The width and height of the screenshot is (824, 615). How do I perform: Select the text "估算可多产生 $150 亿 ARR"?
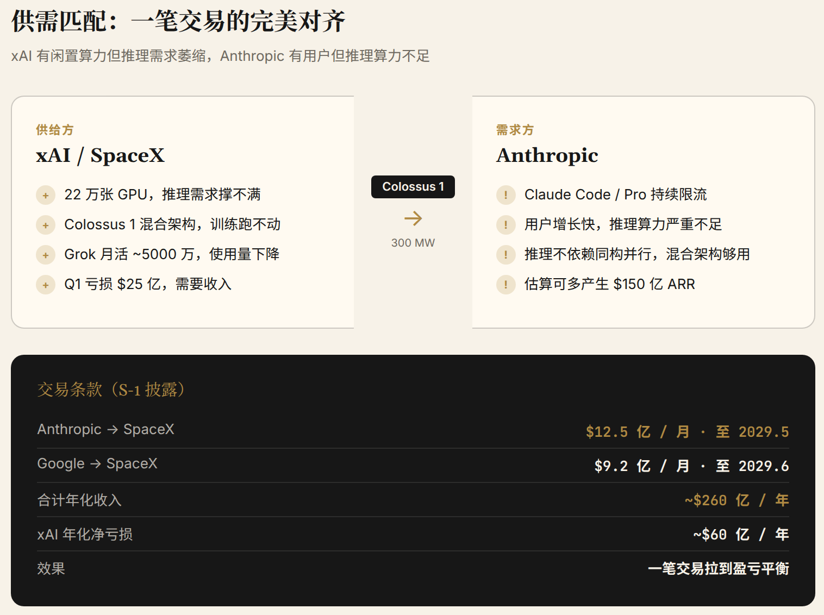(x=610, y=284)
